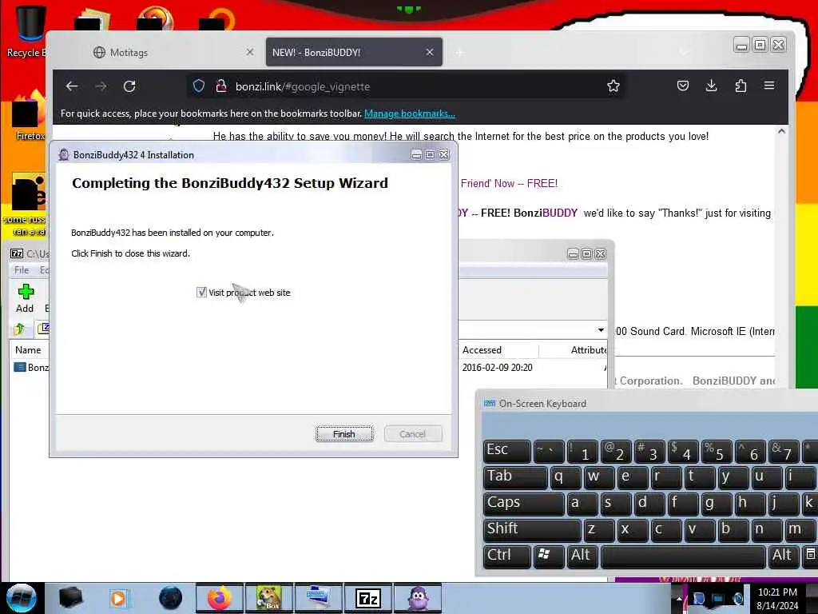Click the black box taskbar icon
The height and width of the screenshot is (614, 818).
71,598
